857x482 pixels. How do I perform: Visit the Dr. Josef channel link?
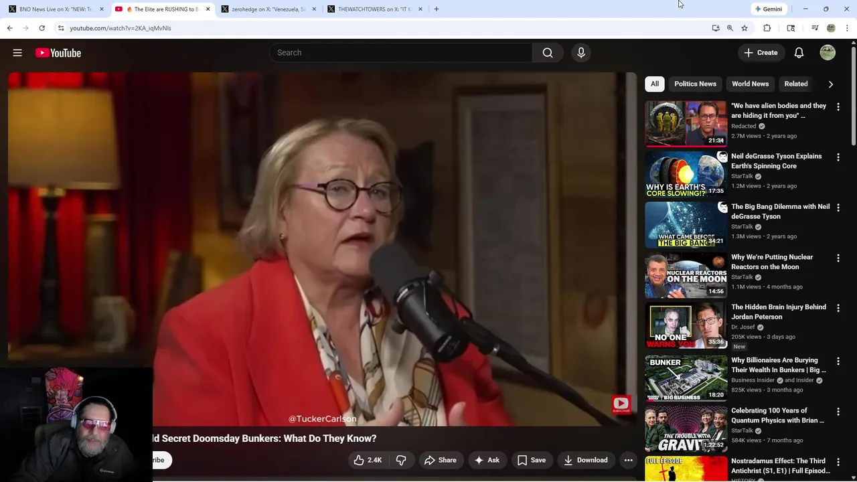pyautogui.click(x=743, y=327)
